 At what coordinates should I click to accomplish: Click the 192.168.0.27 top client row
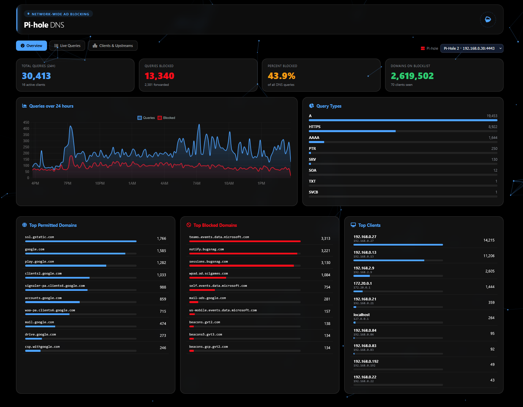click(x=424, y=240)
